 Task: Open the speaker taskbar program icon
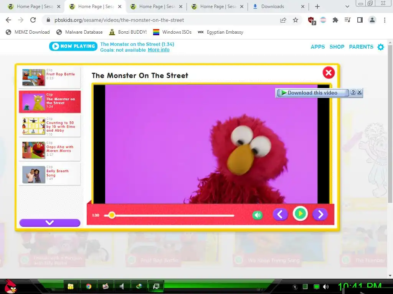pos(122,286)
